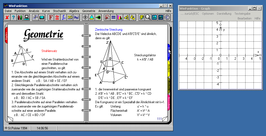Click the open book icon
This screenshot has height=136, width=266.
[x=42, y=17]
